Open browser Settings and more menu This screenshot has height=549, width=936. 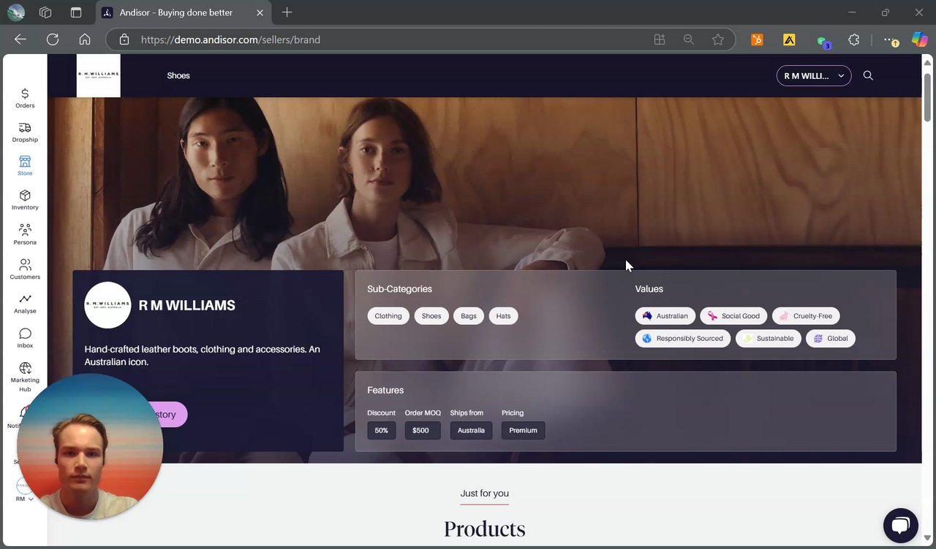click(x=891, y=40)
